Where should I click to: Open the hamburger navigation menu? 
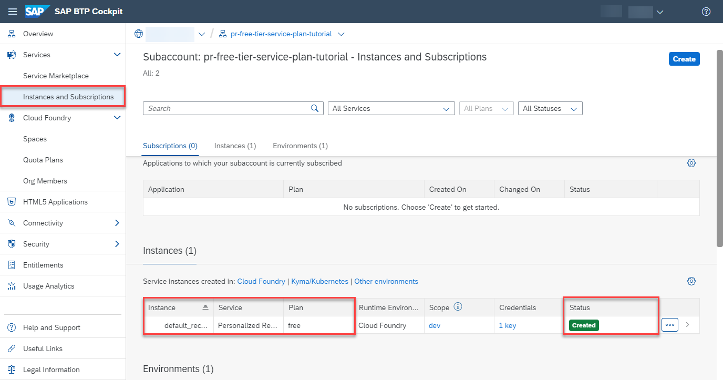pos(13,12)
